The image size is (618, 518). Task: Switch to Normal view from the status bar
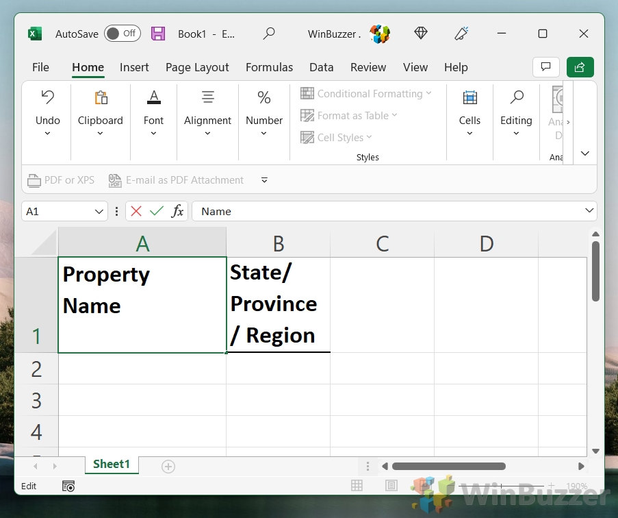(357, 485)
